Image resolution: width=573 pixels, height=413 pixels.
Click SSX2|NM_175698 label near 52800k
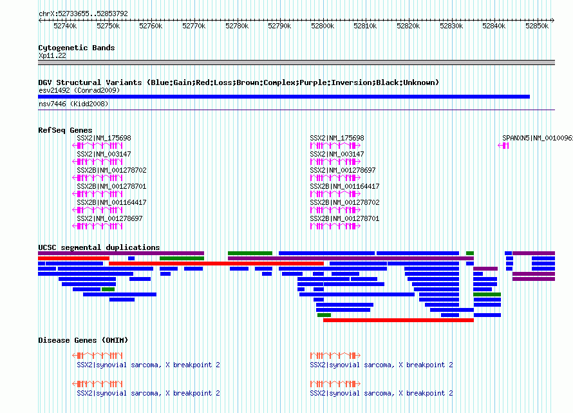[337, 138]
